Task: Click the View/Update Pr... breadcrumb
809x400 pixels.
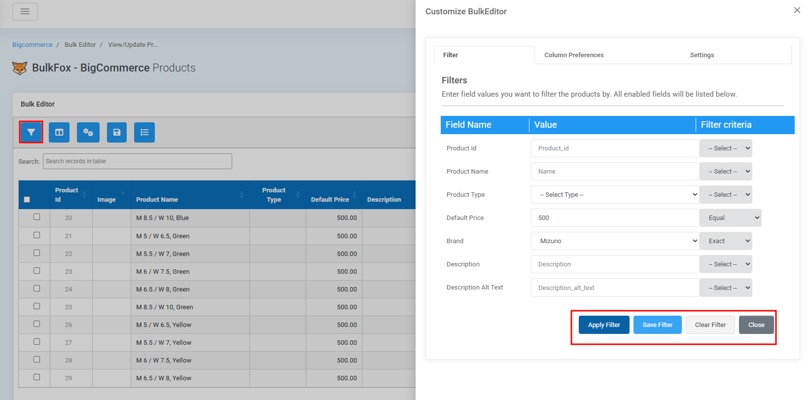Action: pyautogui.click(x=133, y=45)
